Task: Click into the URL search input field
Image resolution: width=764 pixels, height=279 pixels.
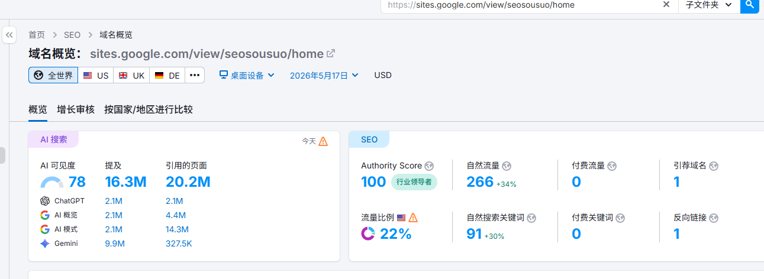Action: (x=521, y=5)
